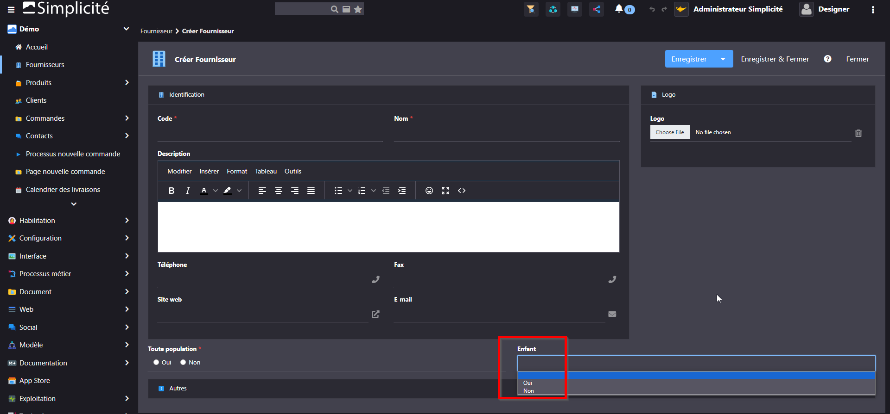Viewport: 890px width, 414px height.
Task: Show more Démo items chevron
Action: [x=74, y=204]
